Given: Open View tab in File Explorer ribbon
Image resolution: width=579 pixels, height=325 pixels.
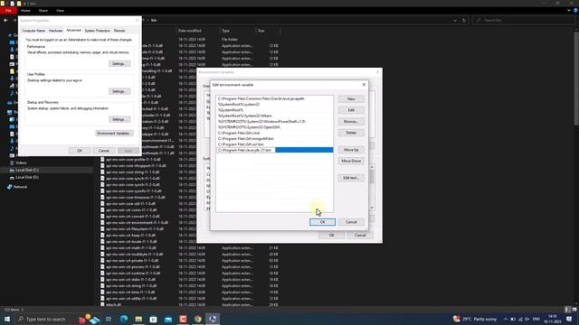Looking at the screenshot, I should 61,11.
